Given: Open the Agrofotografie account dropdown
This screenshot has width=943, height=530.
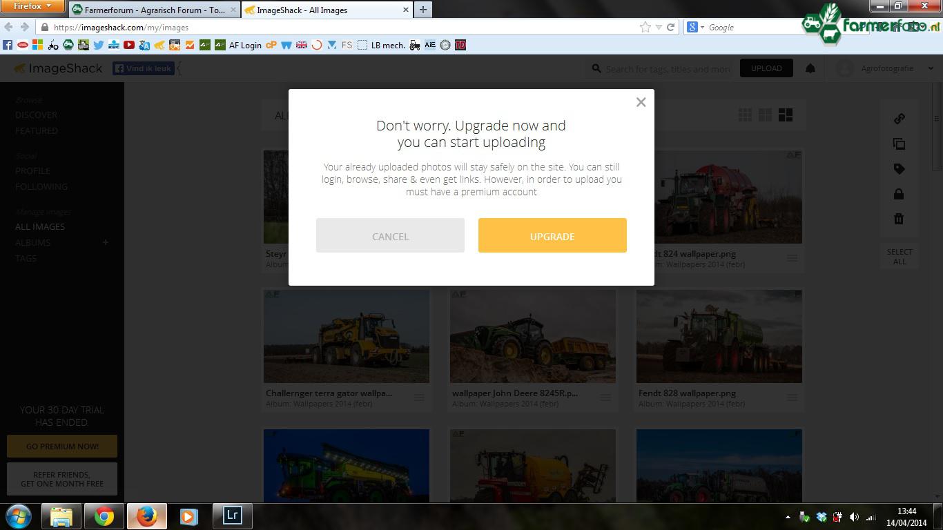Looking at the screenshot, I should pyautogui.click(x=886, y=68).
